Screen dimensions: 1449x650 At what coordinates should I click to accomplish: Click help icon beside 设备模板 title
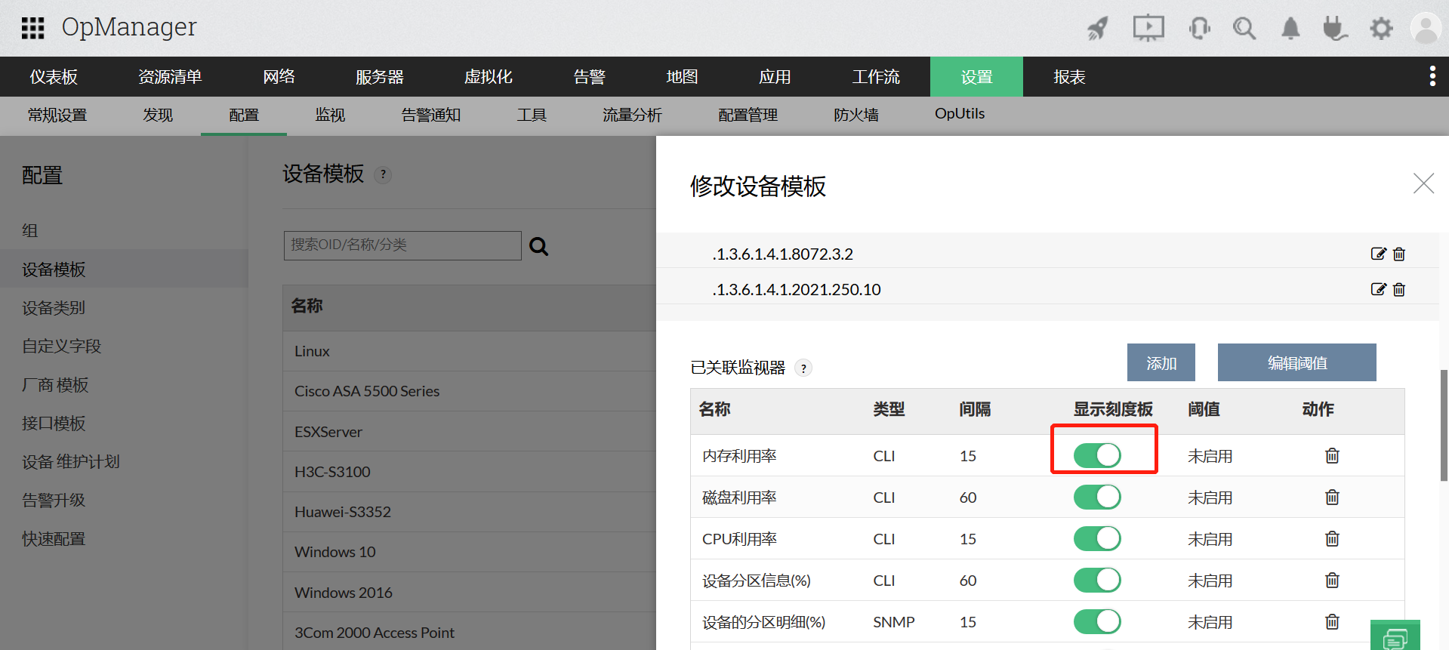click(383, 174)
